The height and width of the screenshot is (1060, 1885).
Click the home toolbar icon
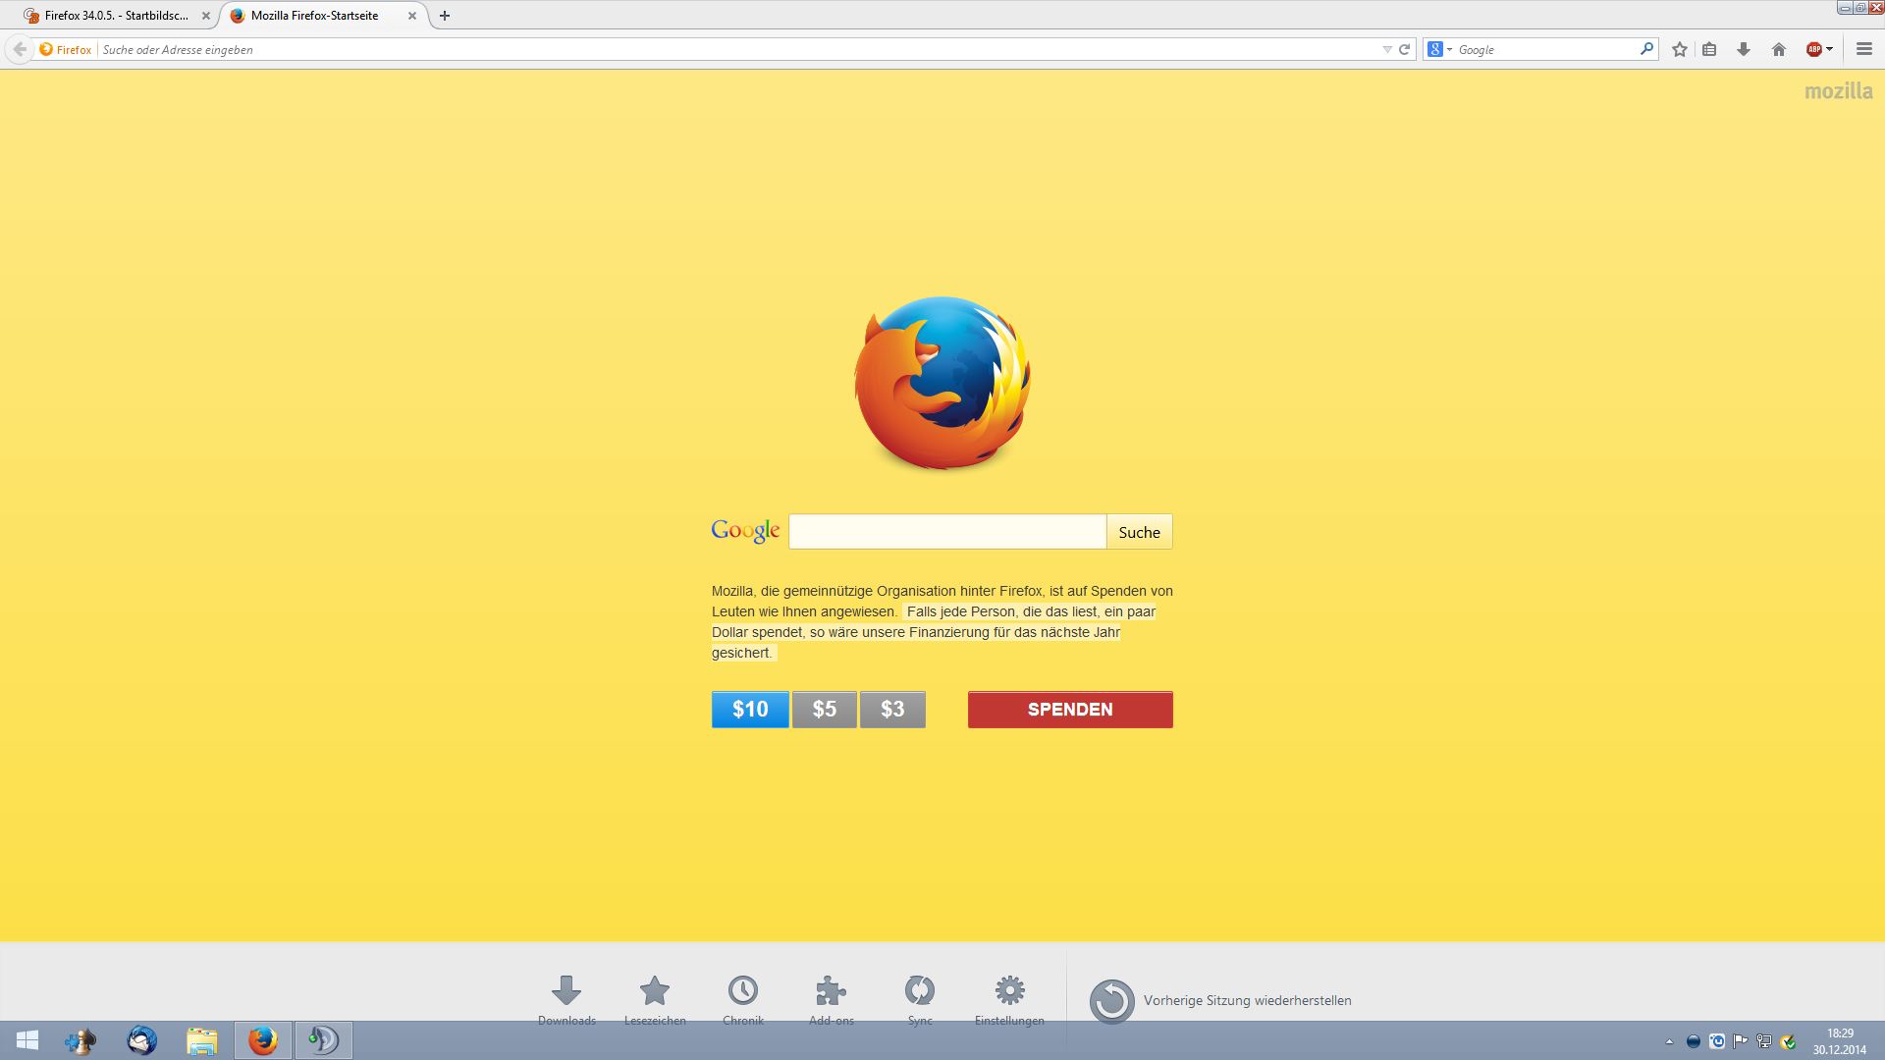tap(1778, 49)
